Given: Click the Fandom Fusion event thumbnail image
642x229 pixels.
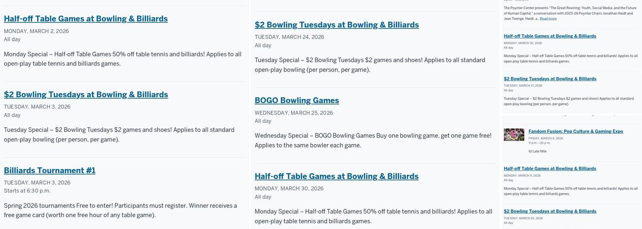Looking at the screenshot, I should click(514, 135).
